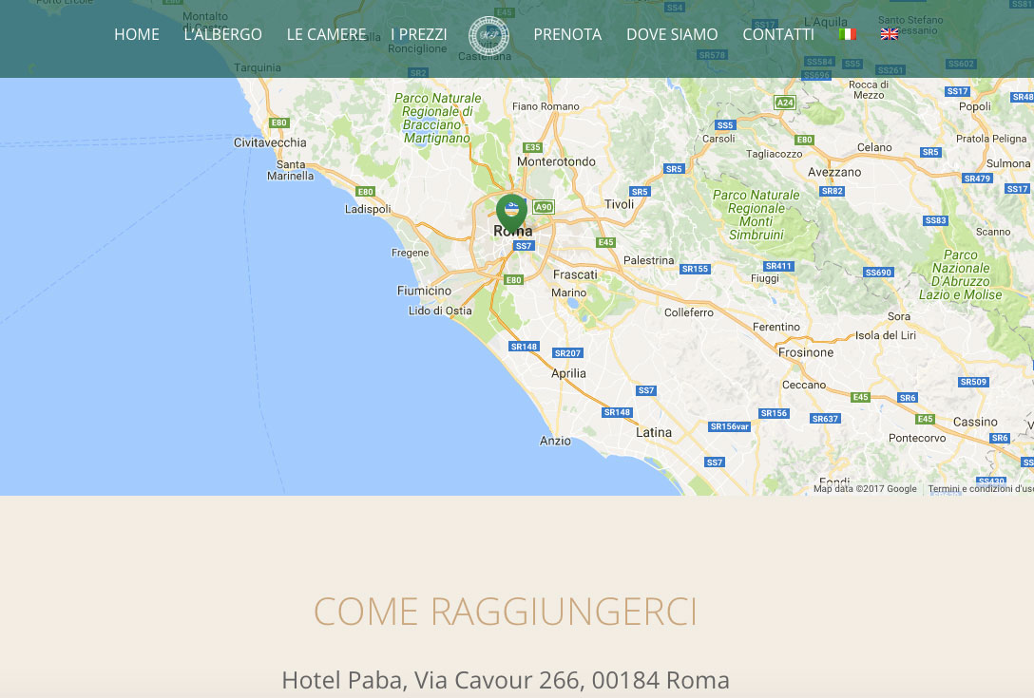Click the Tivoli label on the map
1034x698 pixels.
[x=620, y=204]
